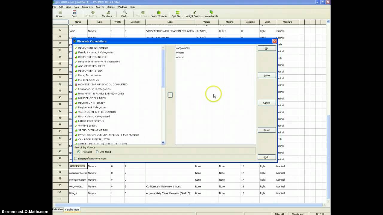Click variable list scroll down arrow
The width and height of the screenshot is (383, 215).
163,143
